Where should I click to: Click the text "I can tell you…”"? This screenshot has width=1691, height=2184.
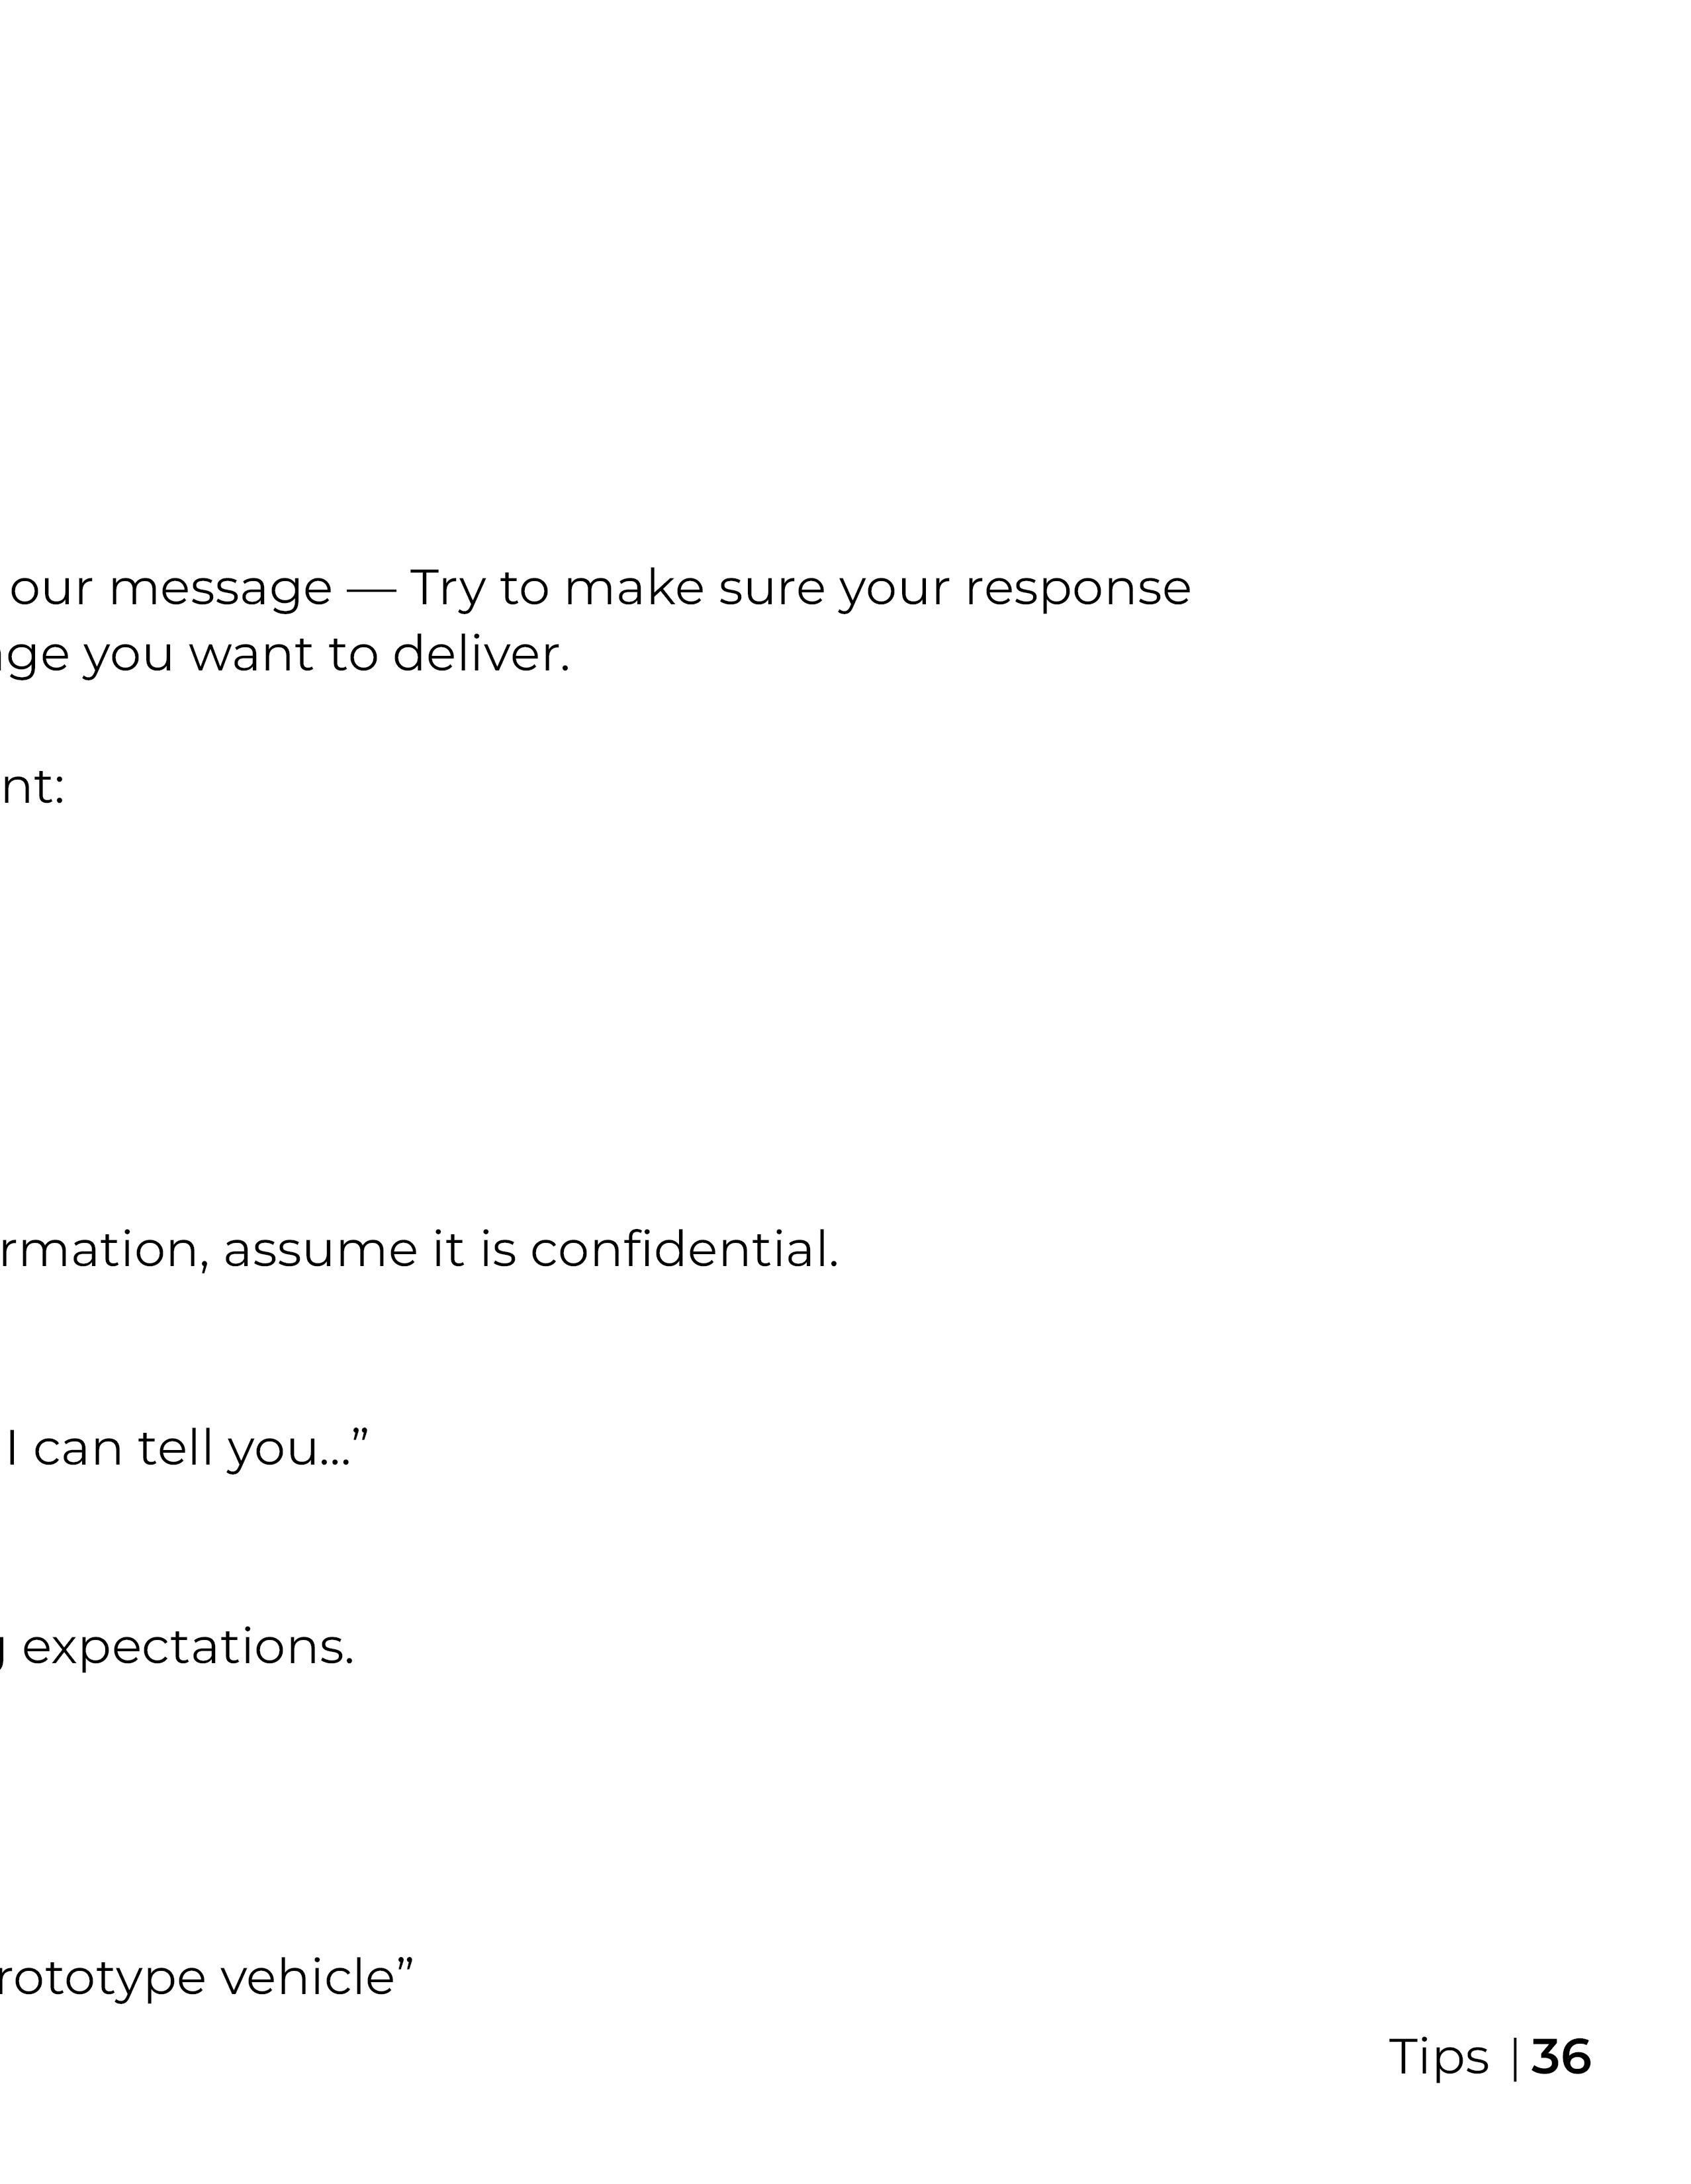point(188,1449)
